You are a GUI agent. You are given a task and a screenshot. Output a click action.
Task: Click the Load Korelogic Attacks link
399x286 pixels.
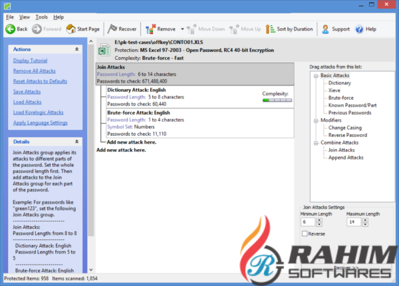39,112
